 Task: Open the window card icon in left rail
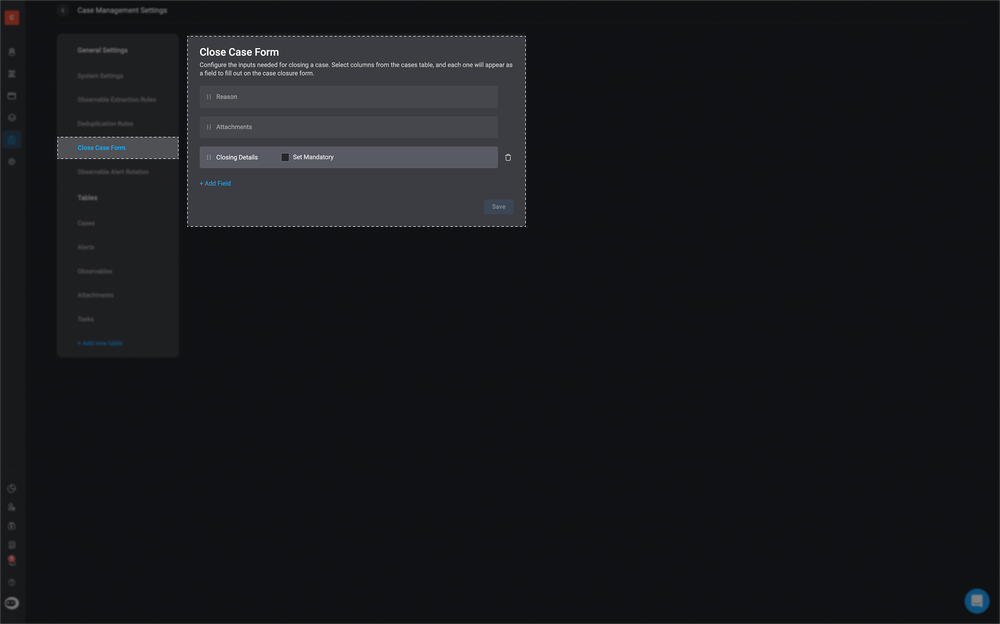12,96
